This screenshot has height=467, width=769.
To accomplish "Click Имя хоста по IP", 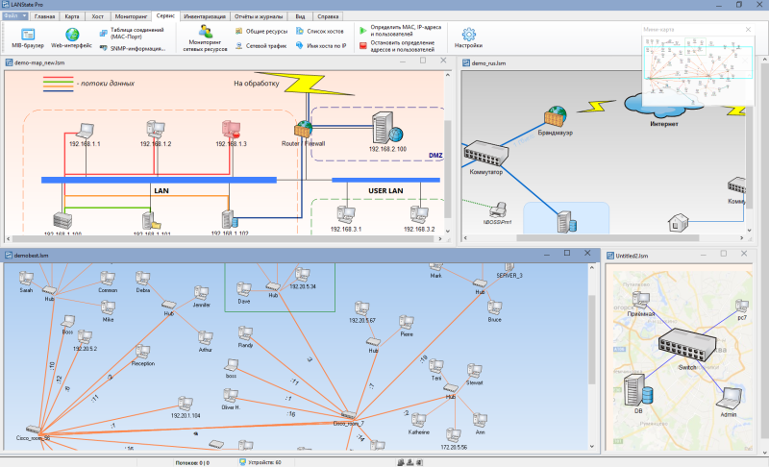I will 321,46.
